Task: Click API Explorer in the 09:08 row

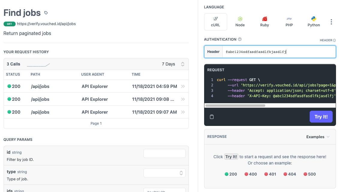Action: pyautogui.click(x=95, y=99)
